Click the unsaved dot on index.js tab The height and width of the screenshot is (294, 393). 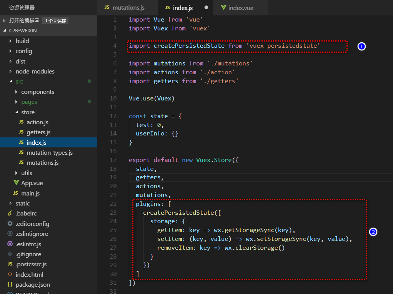click(x=206, y=8)
